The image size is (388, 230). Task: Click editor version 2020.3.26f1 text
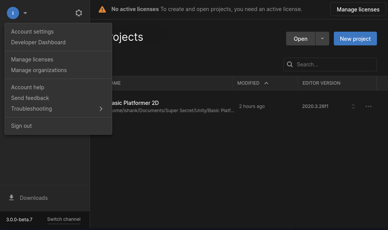(x=315, y=106)
